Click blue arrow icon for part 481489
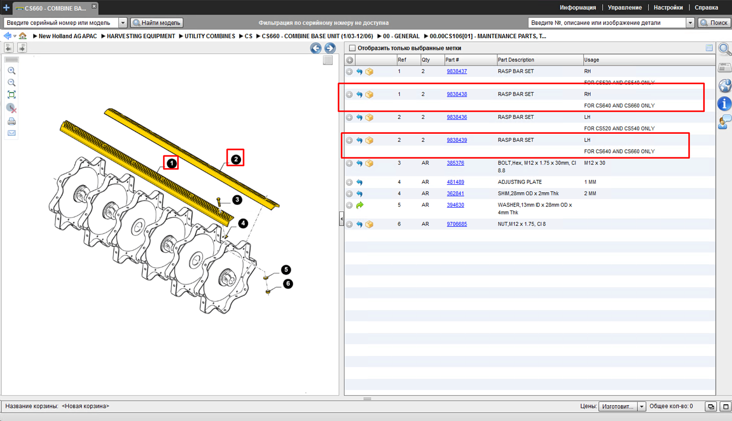This screenshot has height=421, width=732. click(x=360, y=182)
